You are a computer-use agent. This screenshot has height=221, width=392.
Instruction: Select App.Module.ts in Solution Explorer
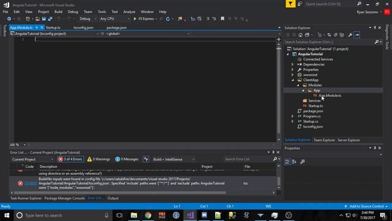[x=330, y=96]
